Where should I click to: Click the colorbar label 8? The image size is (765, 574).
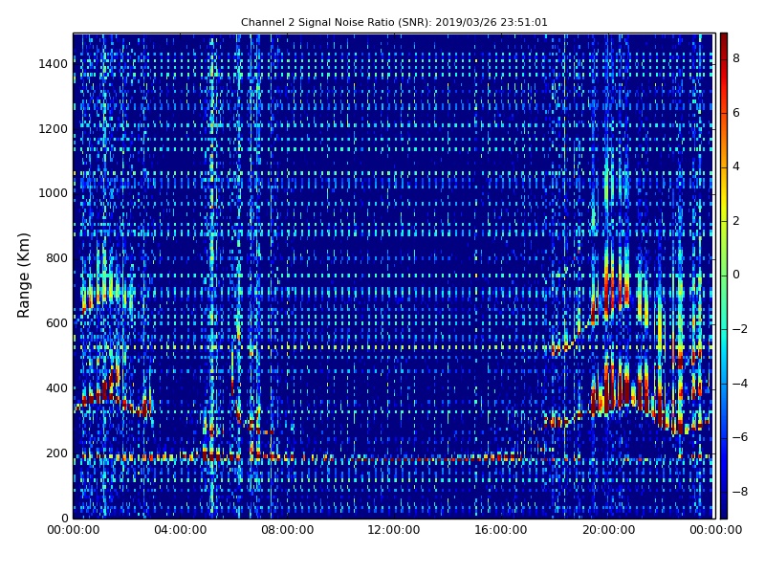pos(736,58)
